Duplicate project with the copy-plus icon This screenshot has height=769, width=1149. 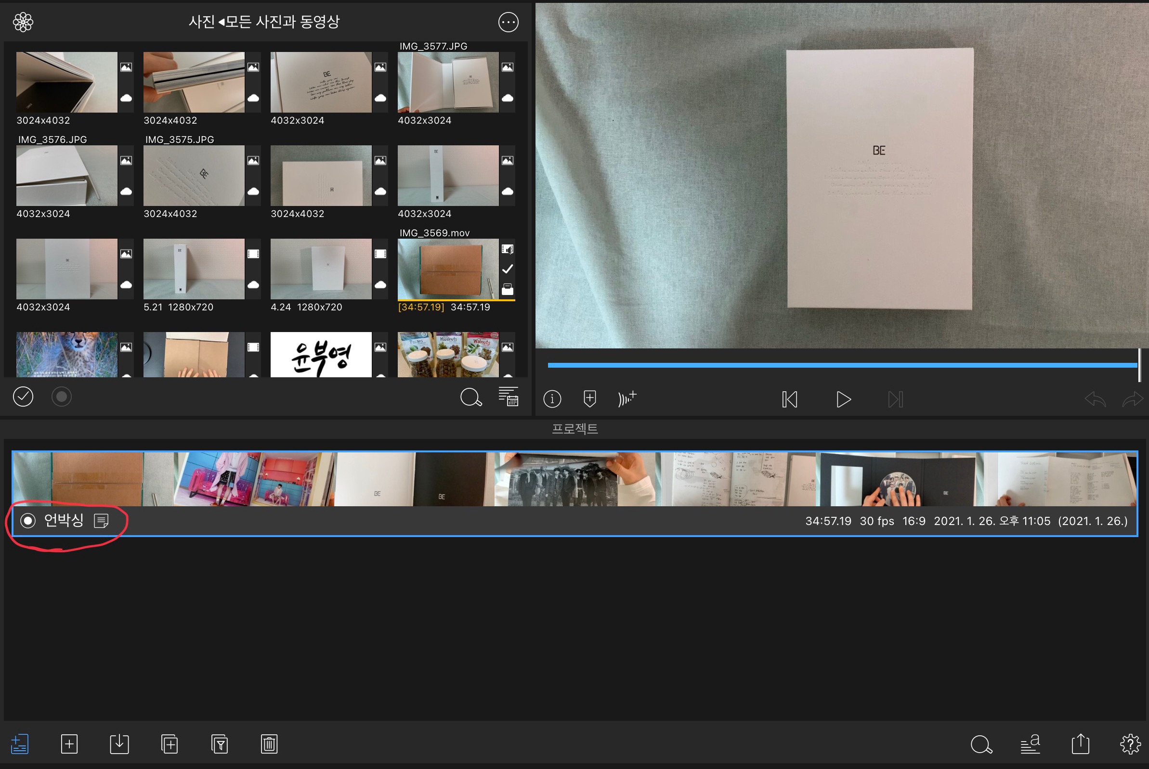pyautogui.click(x=170, y=744)
